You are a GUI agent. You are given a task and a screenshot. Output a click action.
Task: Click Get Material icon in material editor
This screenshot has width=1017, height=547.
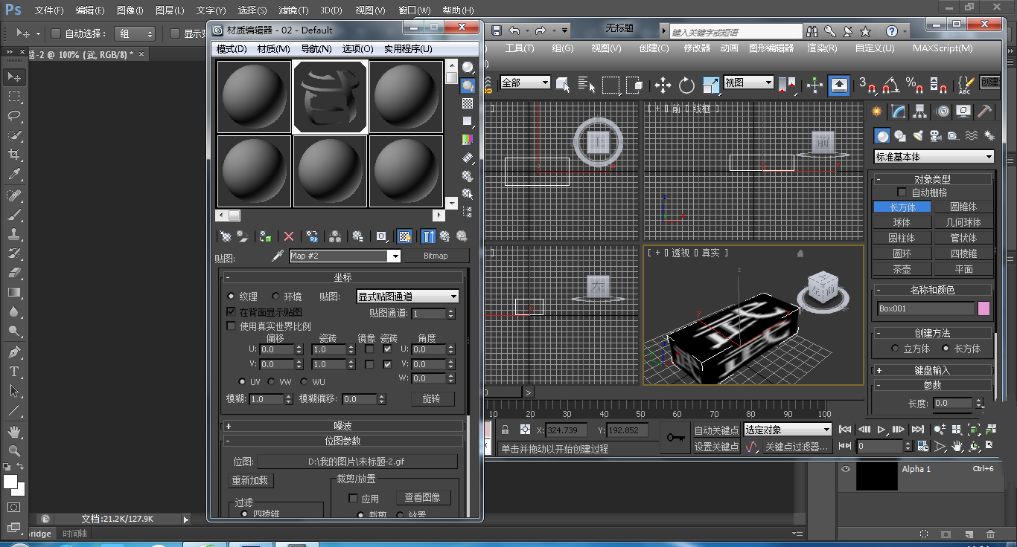point(224,236)
